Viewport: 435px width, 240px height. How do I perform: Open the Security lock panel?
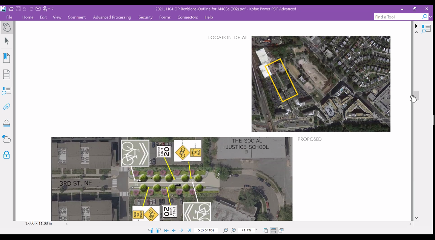[x=6, y=155]
